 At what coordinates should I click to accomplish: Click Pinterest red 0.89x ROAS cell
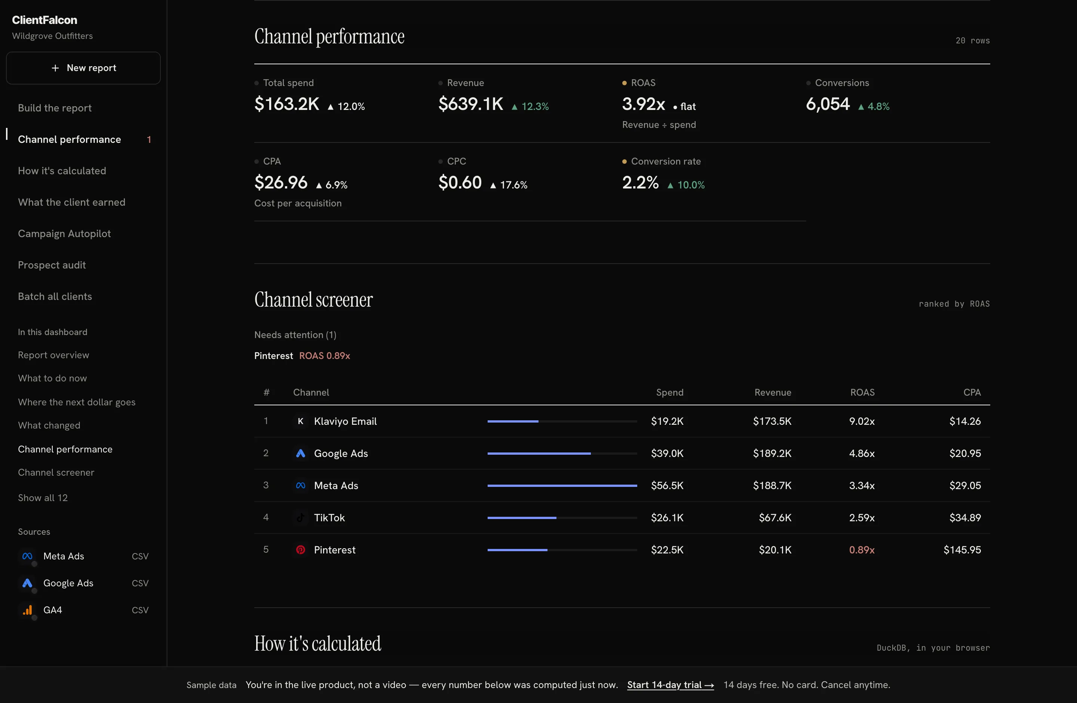(x=862, y=550)
